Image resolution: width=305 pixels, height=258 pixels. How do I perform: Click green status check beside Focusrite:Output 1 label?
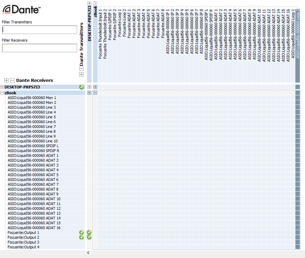point(82,233)
